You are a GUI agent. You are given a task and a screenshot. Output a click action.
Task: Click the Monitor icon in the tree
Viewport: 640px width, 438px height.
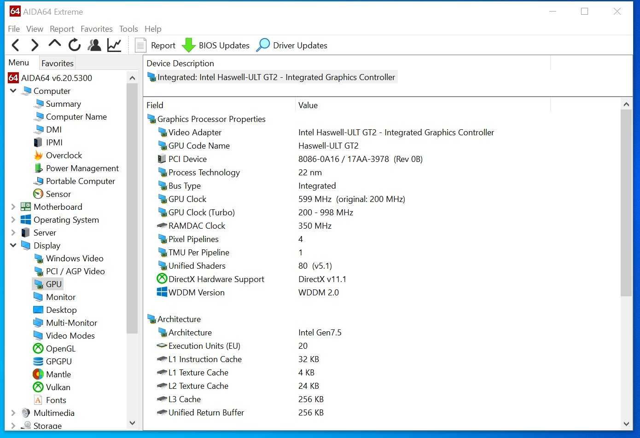[x=38, y=297]
